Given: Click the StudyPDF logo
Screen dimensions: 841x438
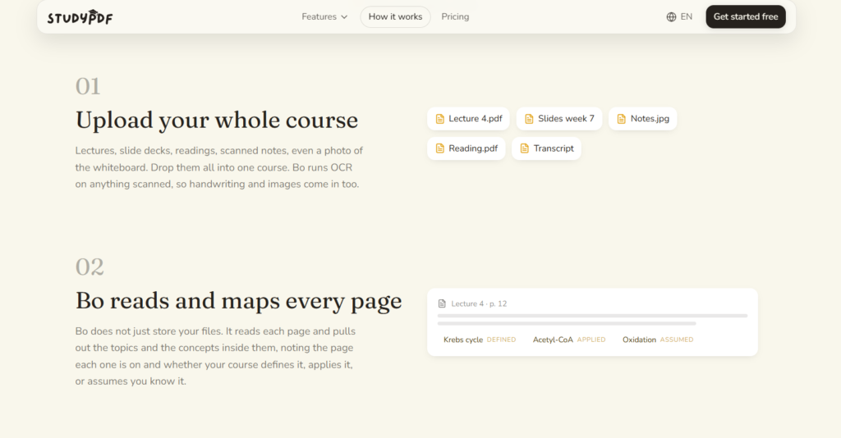Looking at the screenshot, I should [80, 17].
